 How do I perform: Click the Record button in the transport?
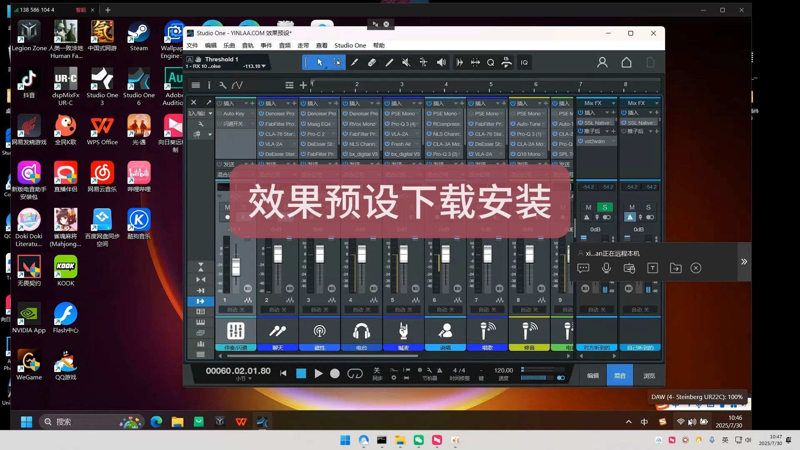pos(335,374)
